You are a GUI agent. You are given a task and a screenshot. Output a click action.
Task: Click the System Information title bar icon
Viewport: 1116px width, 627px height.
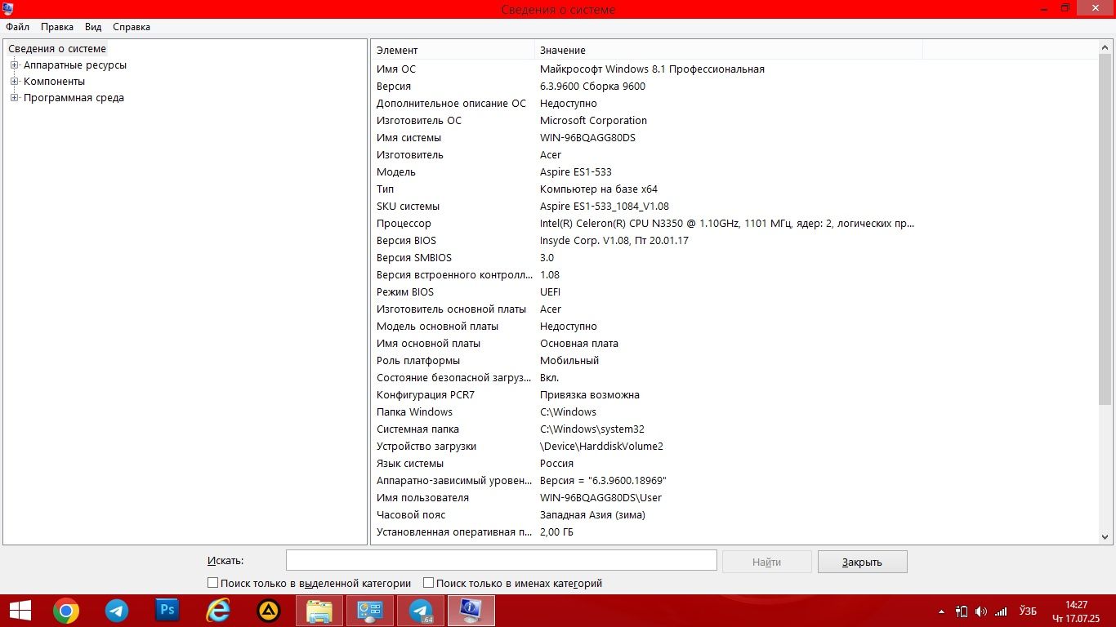point(8,9)
